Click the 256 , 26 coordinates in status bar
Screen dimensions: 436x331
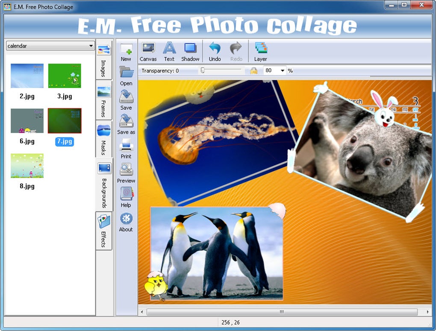click(x=230, y=322)
